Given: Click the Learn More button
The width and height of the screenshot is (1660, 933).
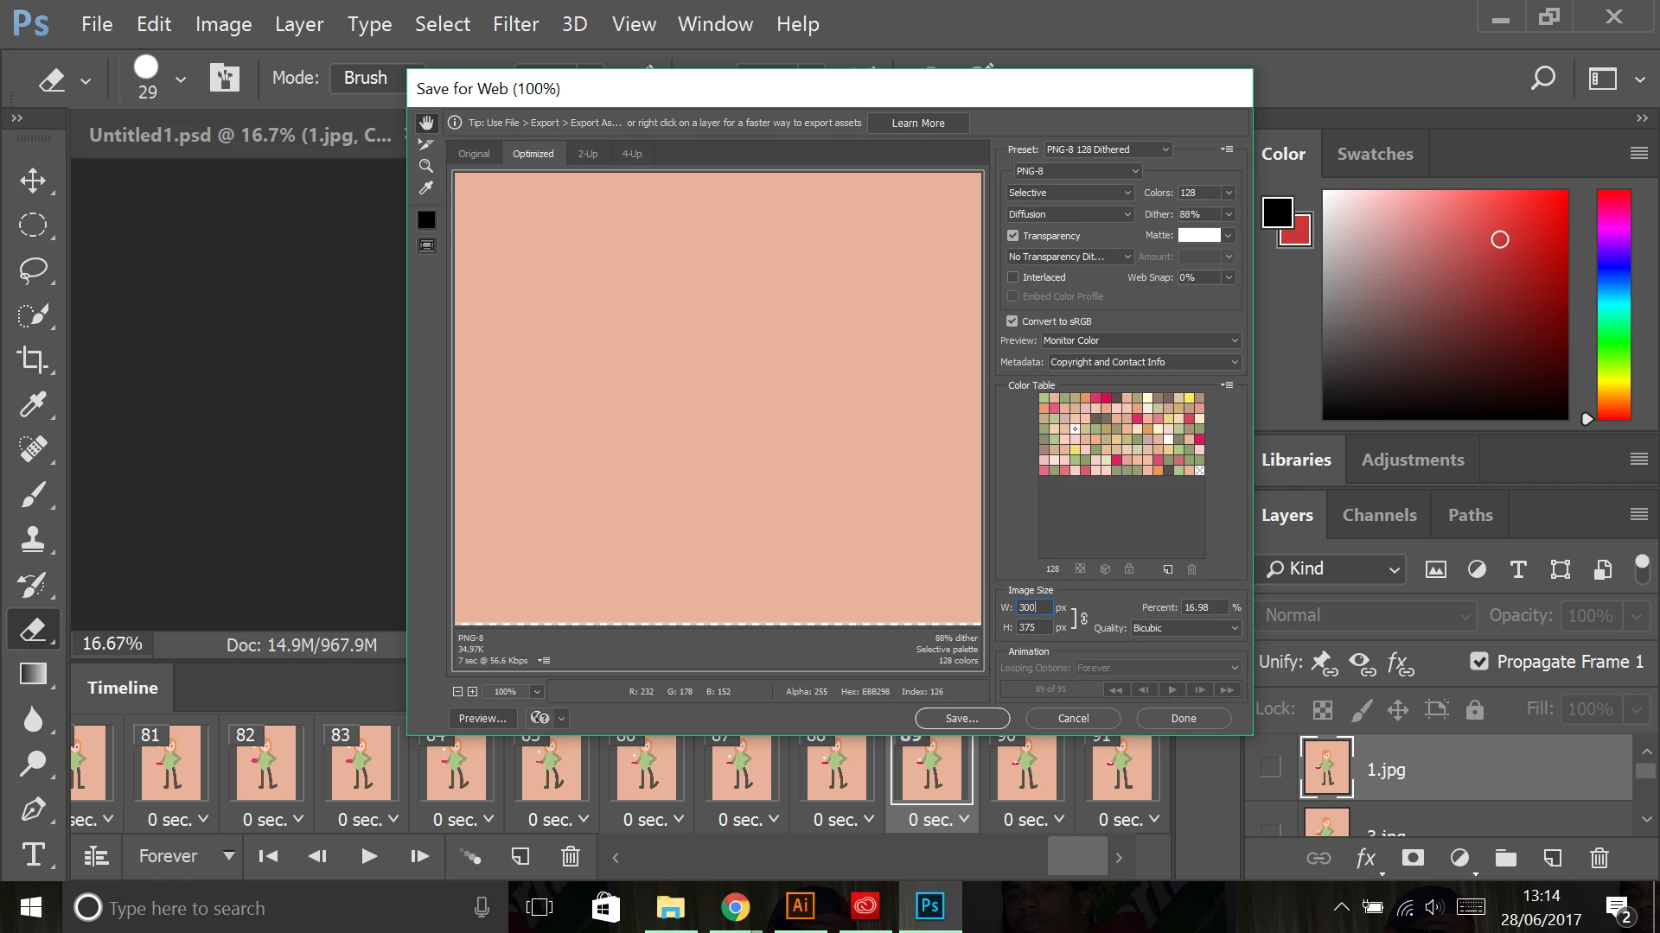Looking at the screenshot, I should (x=917, y=123).
